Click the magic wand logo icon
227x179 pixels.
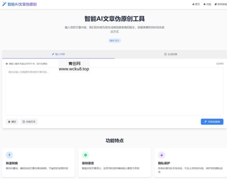tap(4, 4)
